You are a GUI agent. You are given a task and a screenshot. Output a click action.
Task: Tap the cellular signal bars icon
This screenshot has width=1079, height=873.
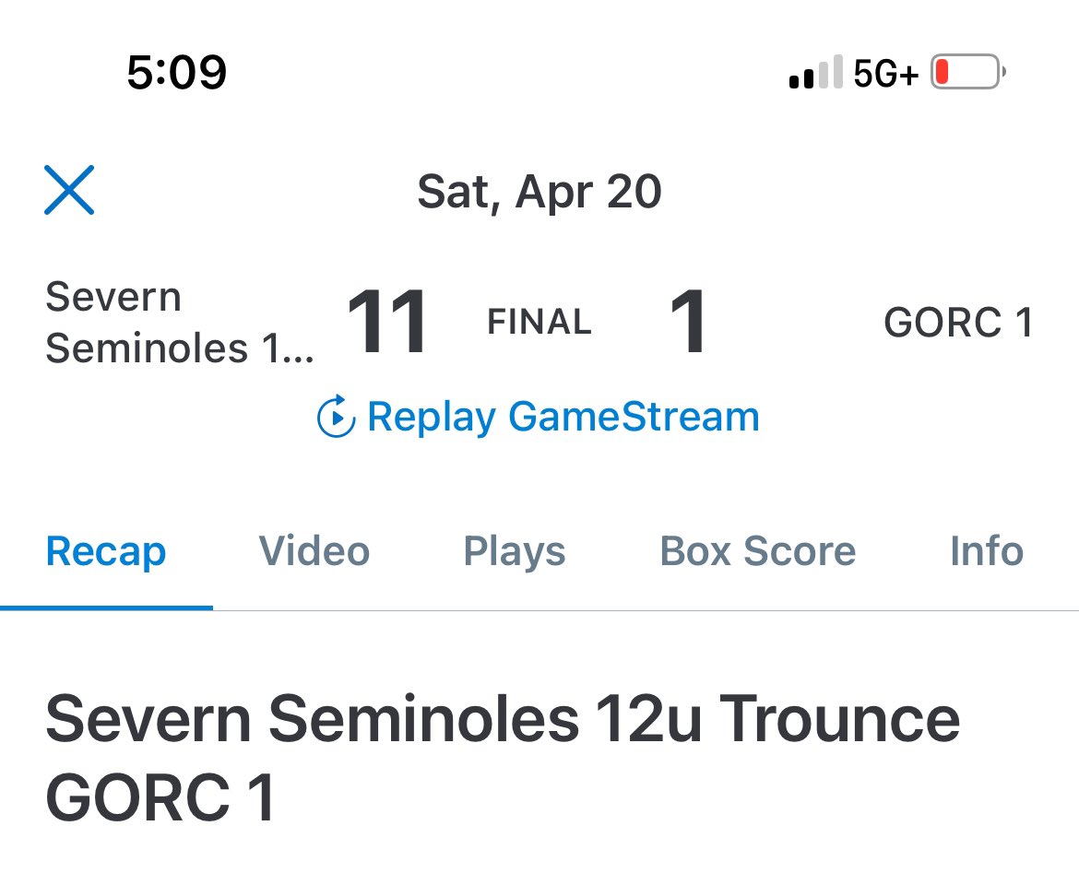(x=815, y=72)
